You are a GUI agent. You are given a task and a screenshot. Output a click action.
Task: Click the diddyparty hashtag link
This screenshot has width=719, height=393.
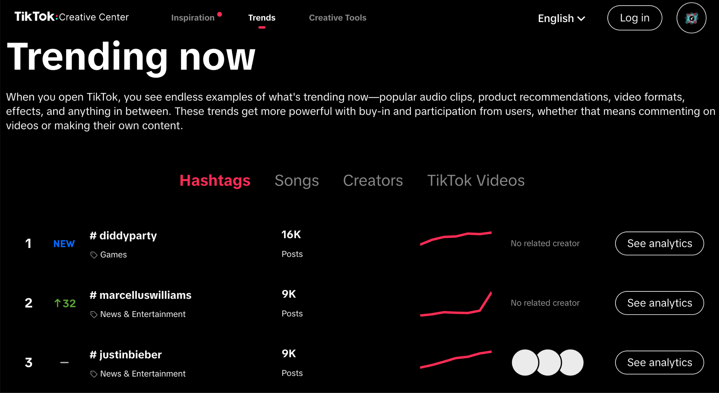pos(123,236)
